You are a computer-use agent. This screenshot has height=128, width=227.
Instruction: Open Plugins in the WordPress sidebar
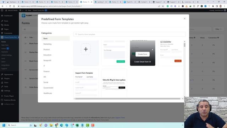point(7,79)
